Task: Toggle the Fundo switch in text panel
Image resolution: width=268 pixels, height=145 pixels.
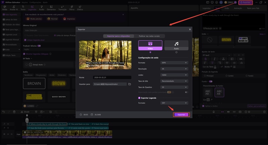Action: click(x=211, y=81)
